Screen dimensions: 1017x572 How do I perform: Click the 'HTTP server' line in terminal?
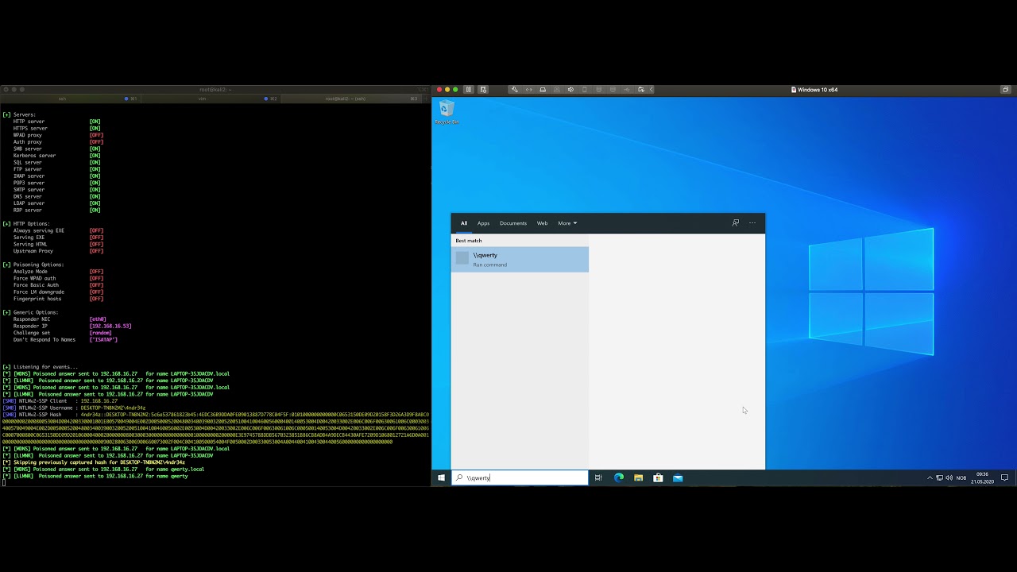pyautogui.click(x=56, y=122)
